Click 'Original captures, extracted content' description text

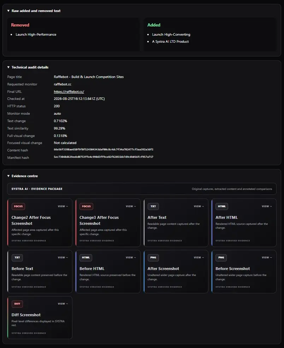tap(232, 189)
